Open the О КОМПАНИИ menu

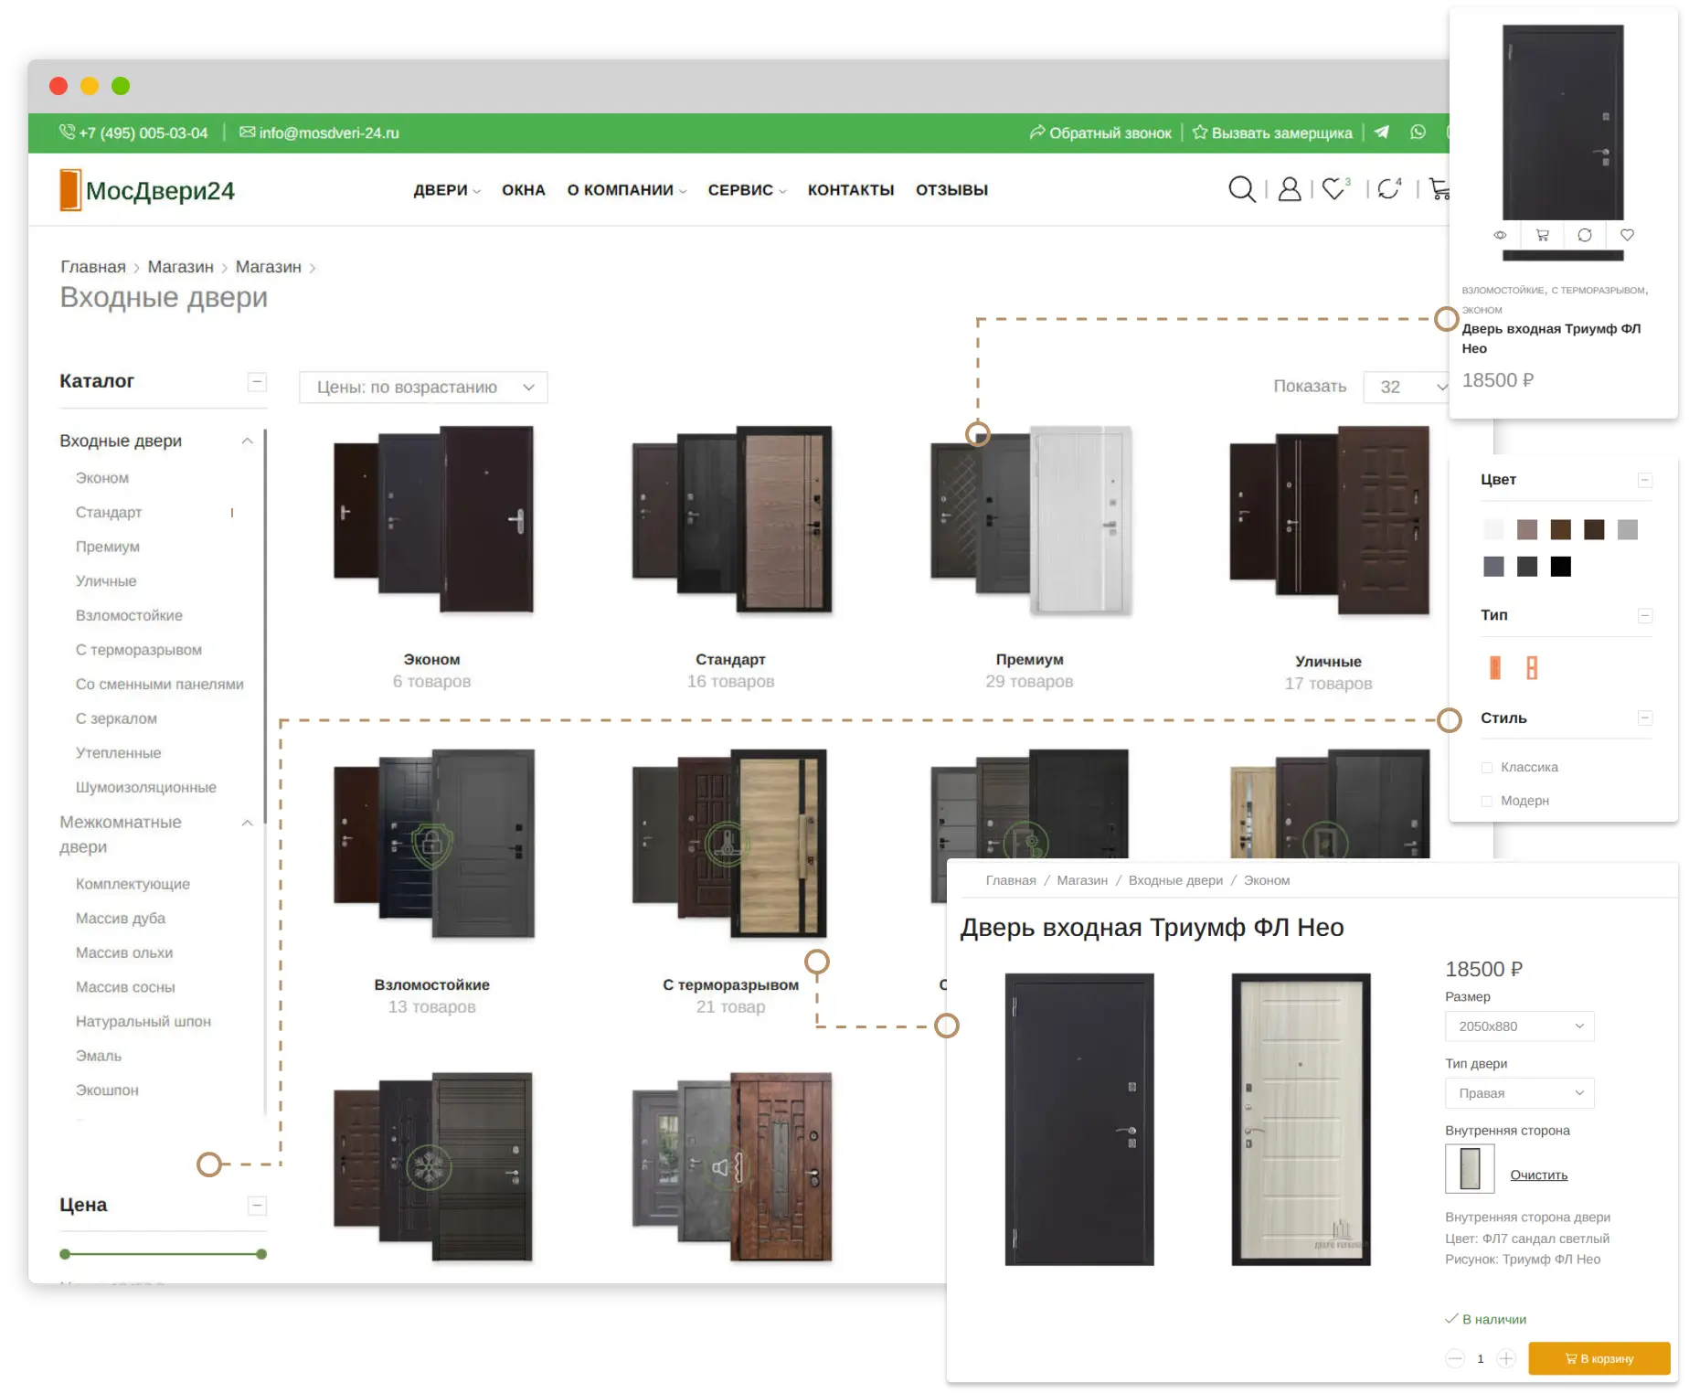pyautogui.click(x=626, y=190)
